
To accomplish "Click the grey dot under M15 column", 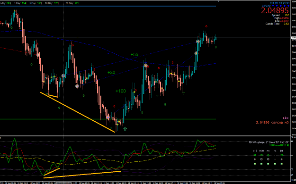I will (x=255, y=159).
